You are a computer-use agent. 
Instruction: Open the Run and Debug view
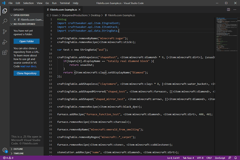coord(5,42)
